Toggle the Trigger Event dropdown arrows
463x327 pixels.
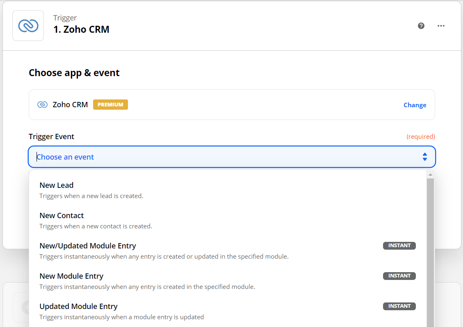click(x=424, y=157)
